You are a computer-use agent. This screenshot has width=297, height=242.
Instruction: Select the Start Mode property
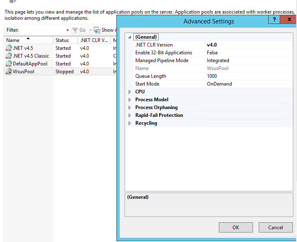point(147,84)
